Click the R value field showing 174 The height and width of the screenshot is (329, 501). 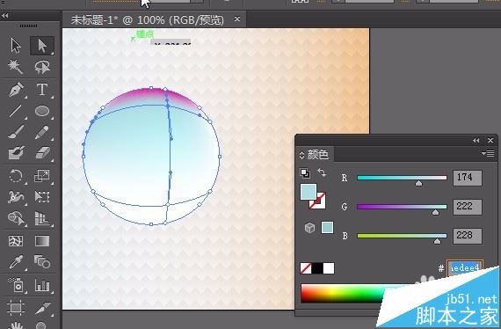[x=467, y=178]
